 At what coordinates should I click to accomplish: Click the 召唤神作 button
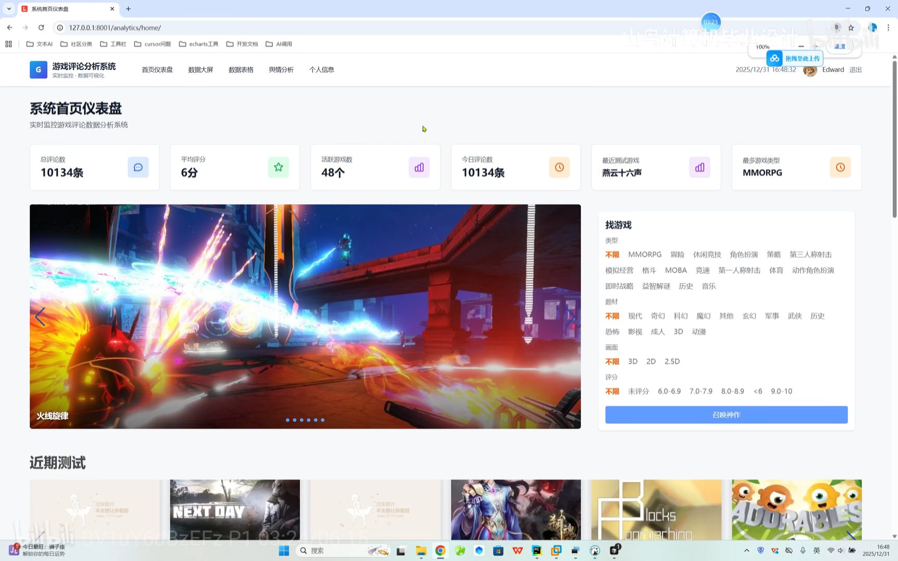pos(726,415)
